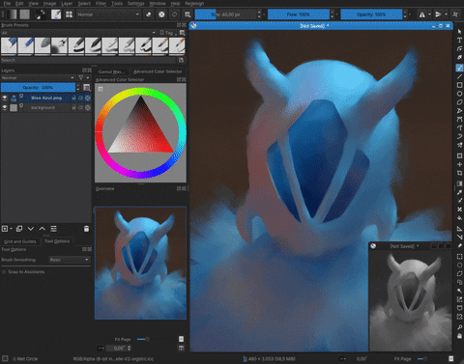The width and height of the screenshot is (464, 364).
Task: Select the Rectangle shape tool
Action: coord(459,85)
